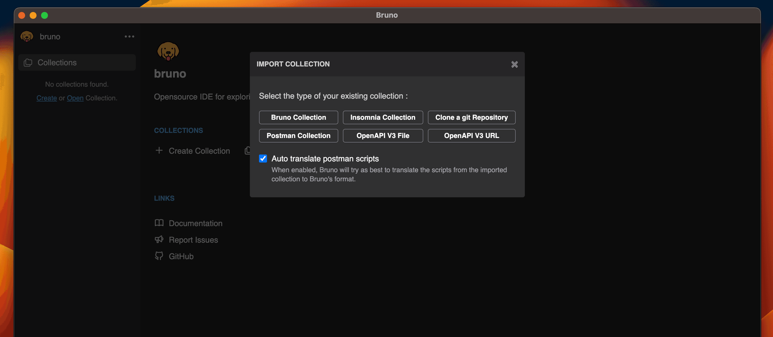Viewport: 773px width, 337px height.
Task: Click the 'No collections found.' text
Action: (x=77, y=84)
